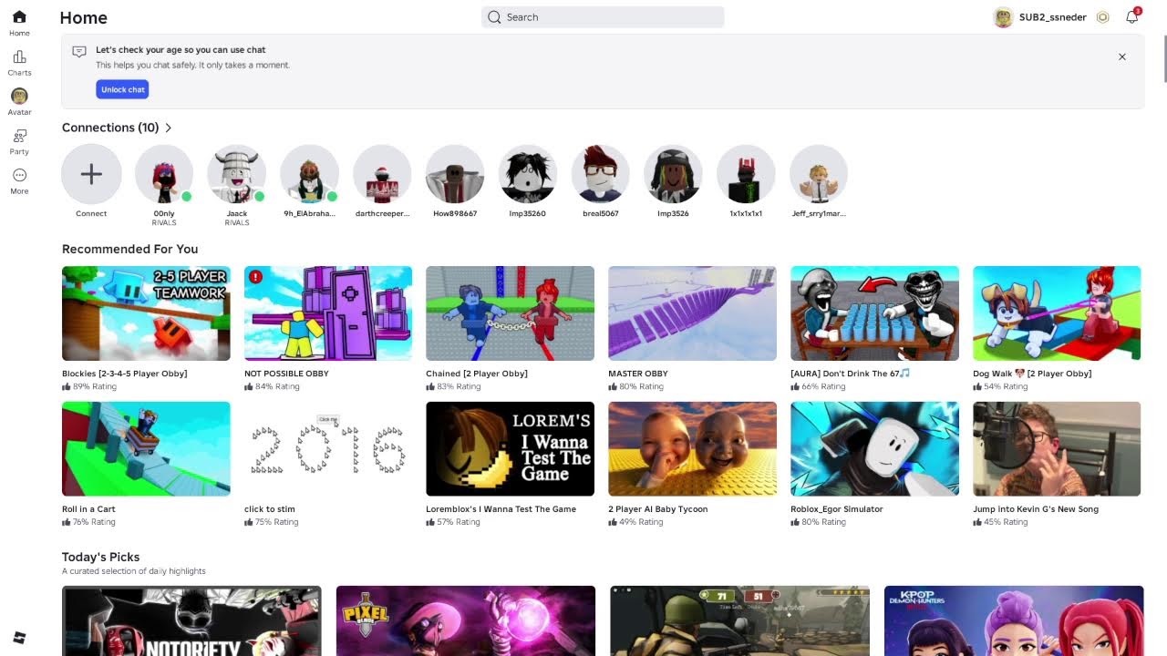Open the NOTORIETY pick in Today's Picks
1167x656 pixels.
point(191,620)
